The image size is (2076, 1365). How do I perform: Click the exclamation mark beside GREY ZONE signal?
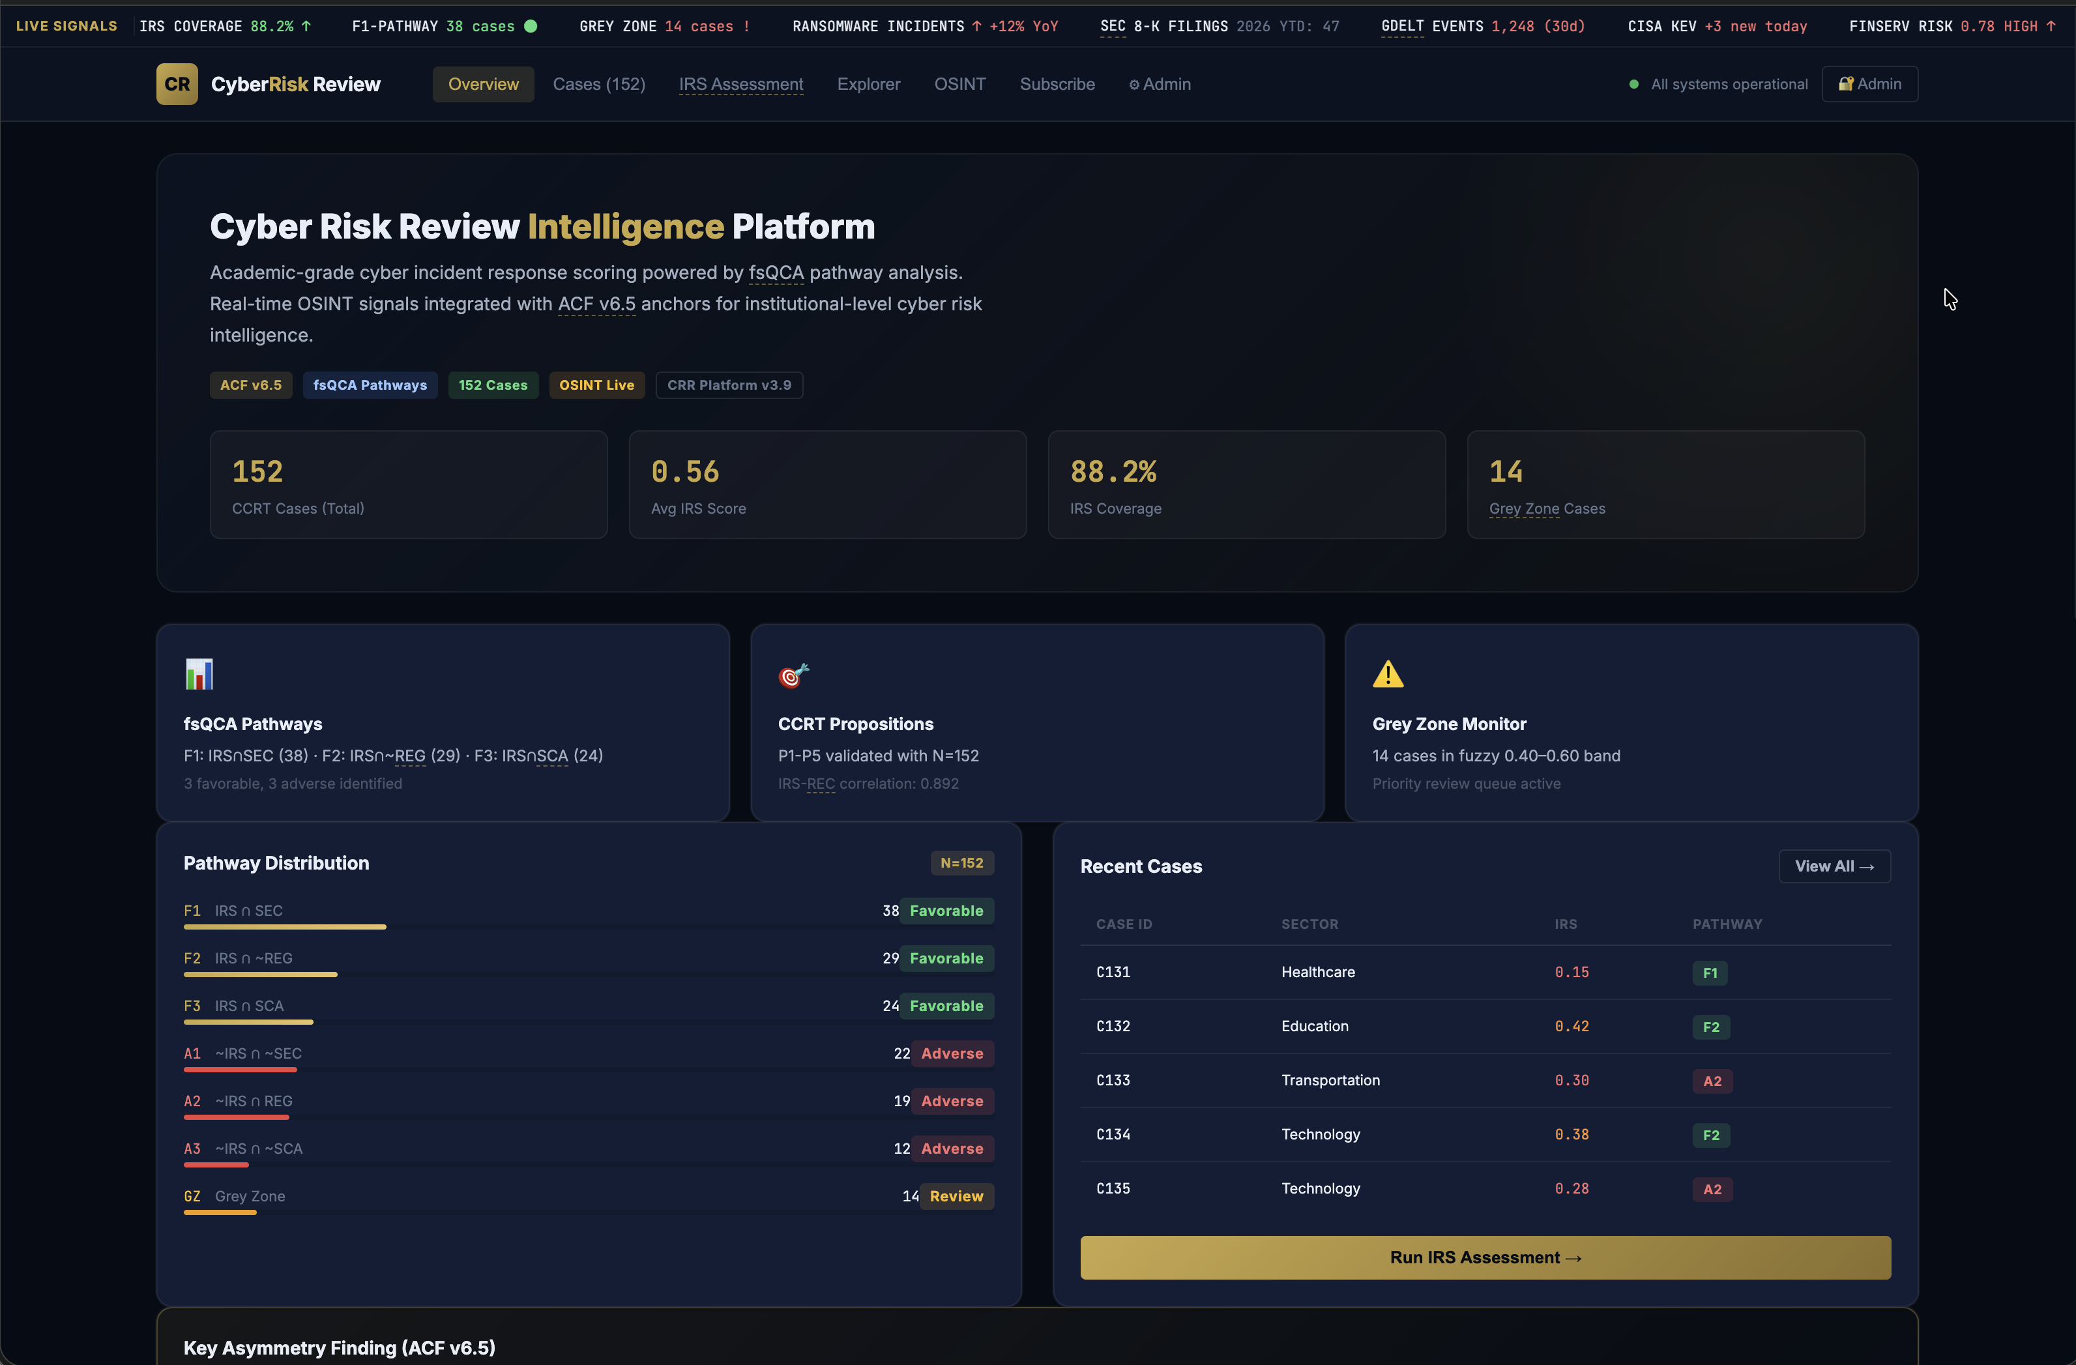[746, 26]
